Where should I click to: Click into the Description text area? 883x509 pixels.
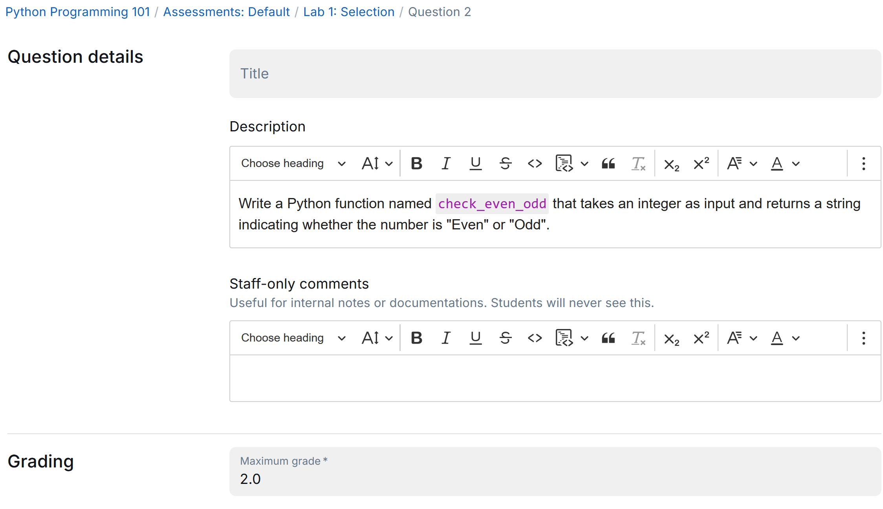point(555,214)
